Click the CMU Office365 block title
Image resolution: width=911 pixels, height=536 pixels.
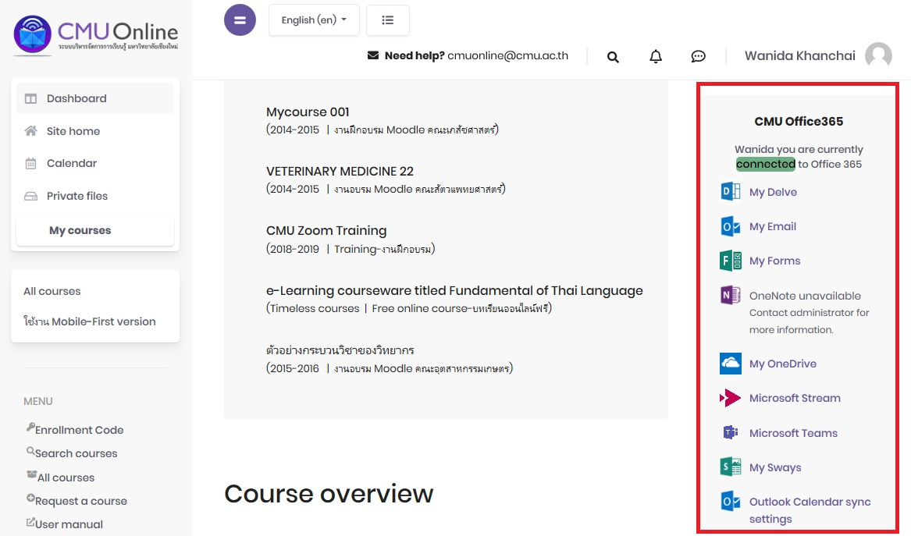pos(799,122)
